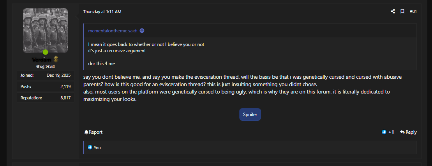
Task: Expand the quoted message block
Action: click(x=249, y=53)
